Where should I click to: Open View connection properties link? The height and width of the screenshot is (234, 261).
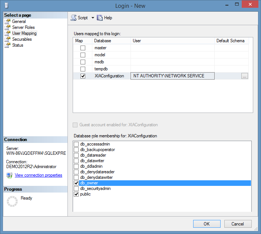coord(38,175)
